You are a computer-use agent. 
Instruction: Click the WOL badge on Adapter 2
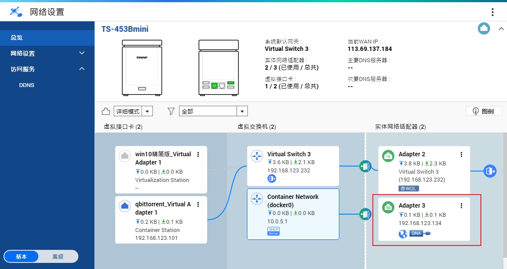coord(409,188)
